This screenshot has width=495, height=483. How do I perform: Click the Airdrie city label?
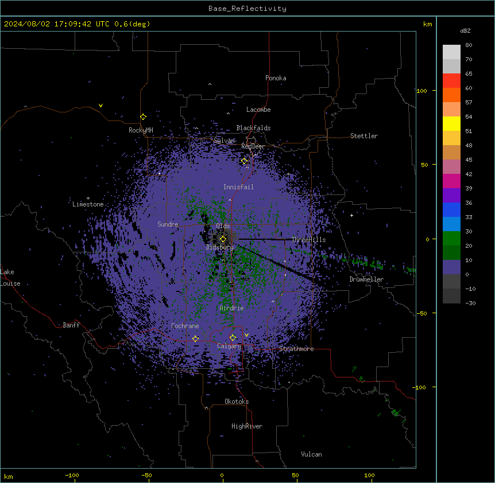point(231,308)
